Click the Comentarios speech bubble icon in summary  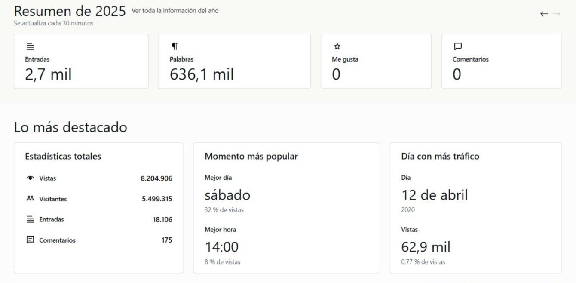458,46
